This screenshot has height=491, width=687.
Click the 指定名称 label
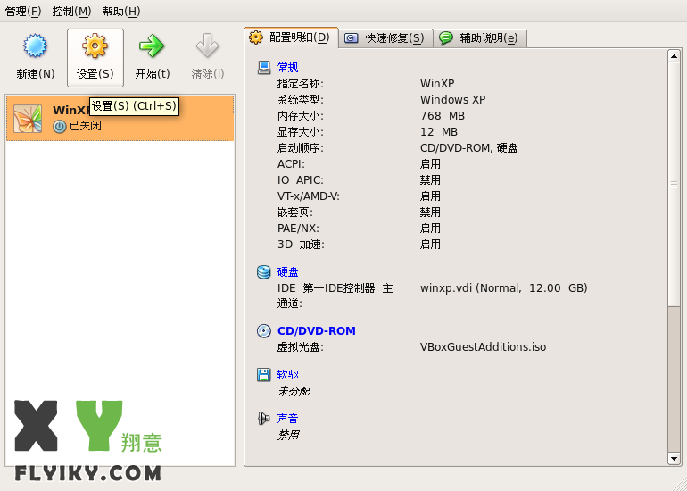[301, 83]
